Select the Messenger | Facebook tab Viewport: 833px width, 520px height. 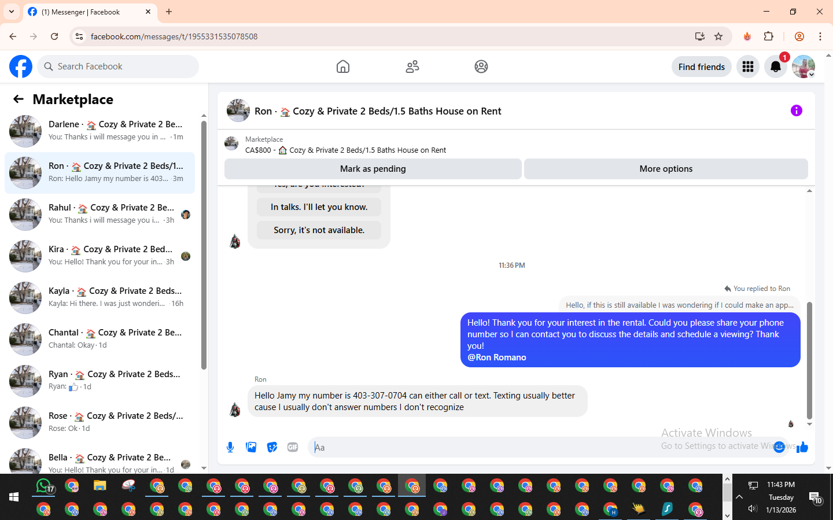point(90,12)
